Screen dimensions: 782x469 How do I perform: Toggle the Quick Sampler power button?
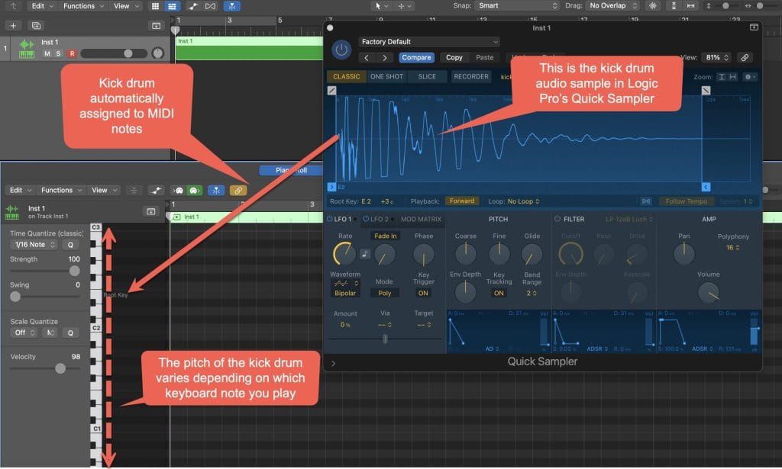click(341, 50)
